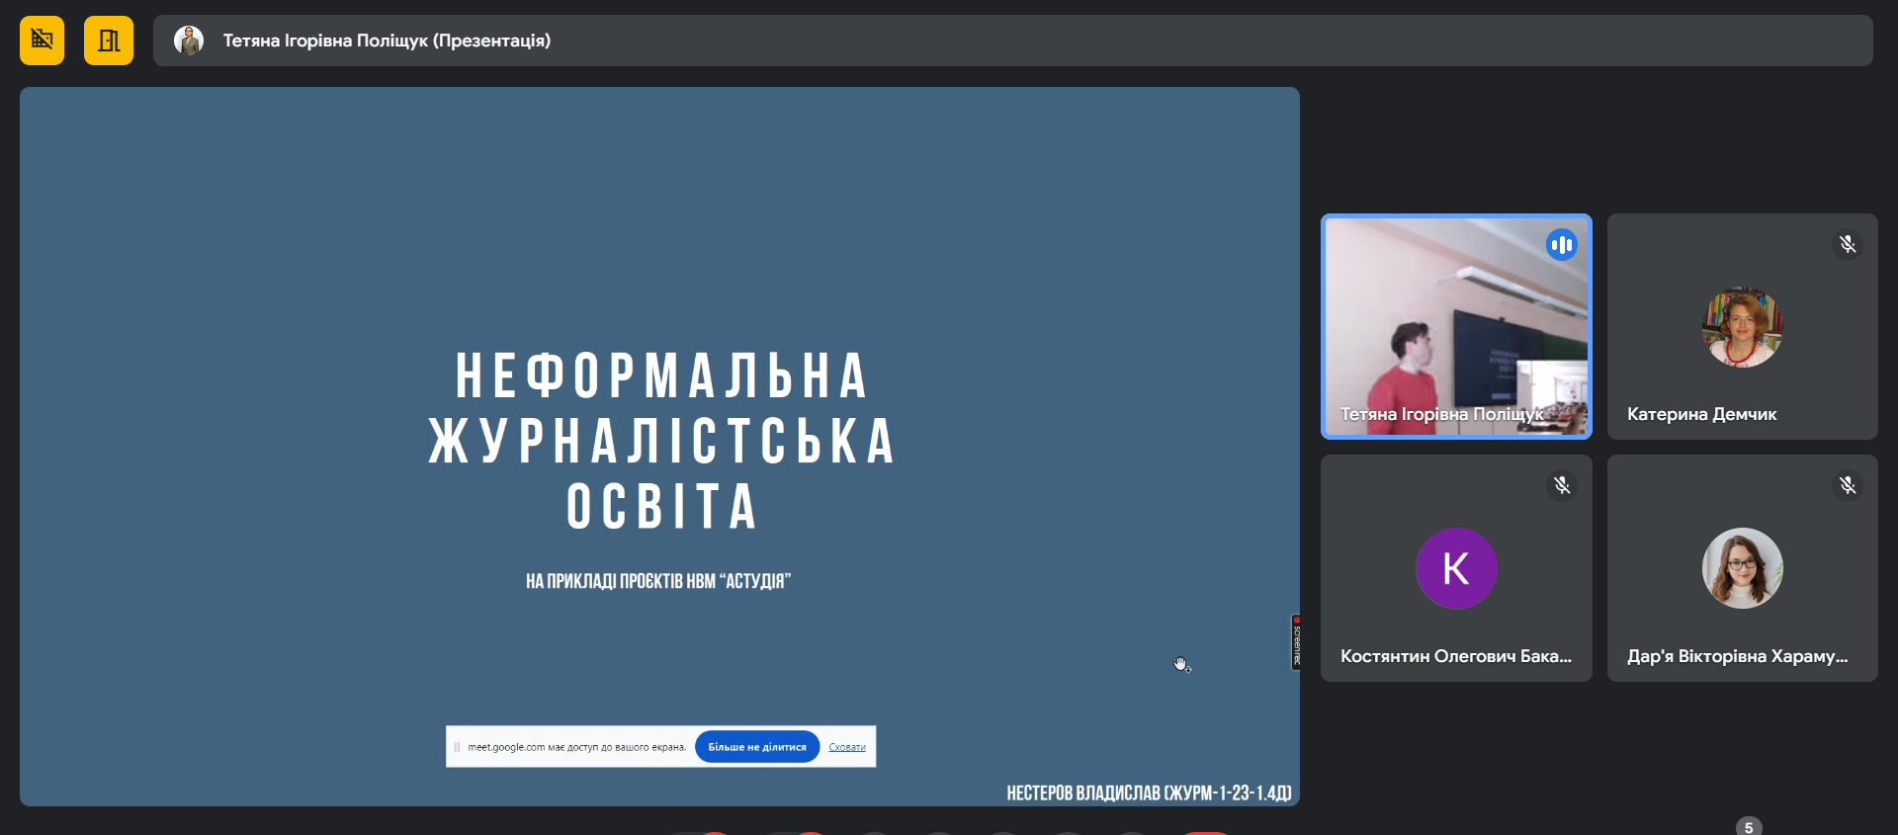Click Катерина Демчик's profile picture

1742,327
